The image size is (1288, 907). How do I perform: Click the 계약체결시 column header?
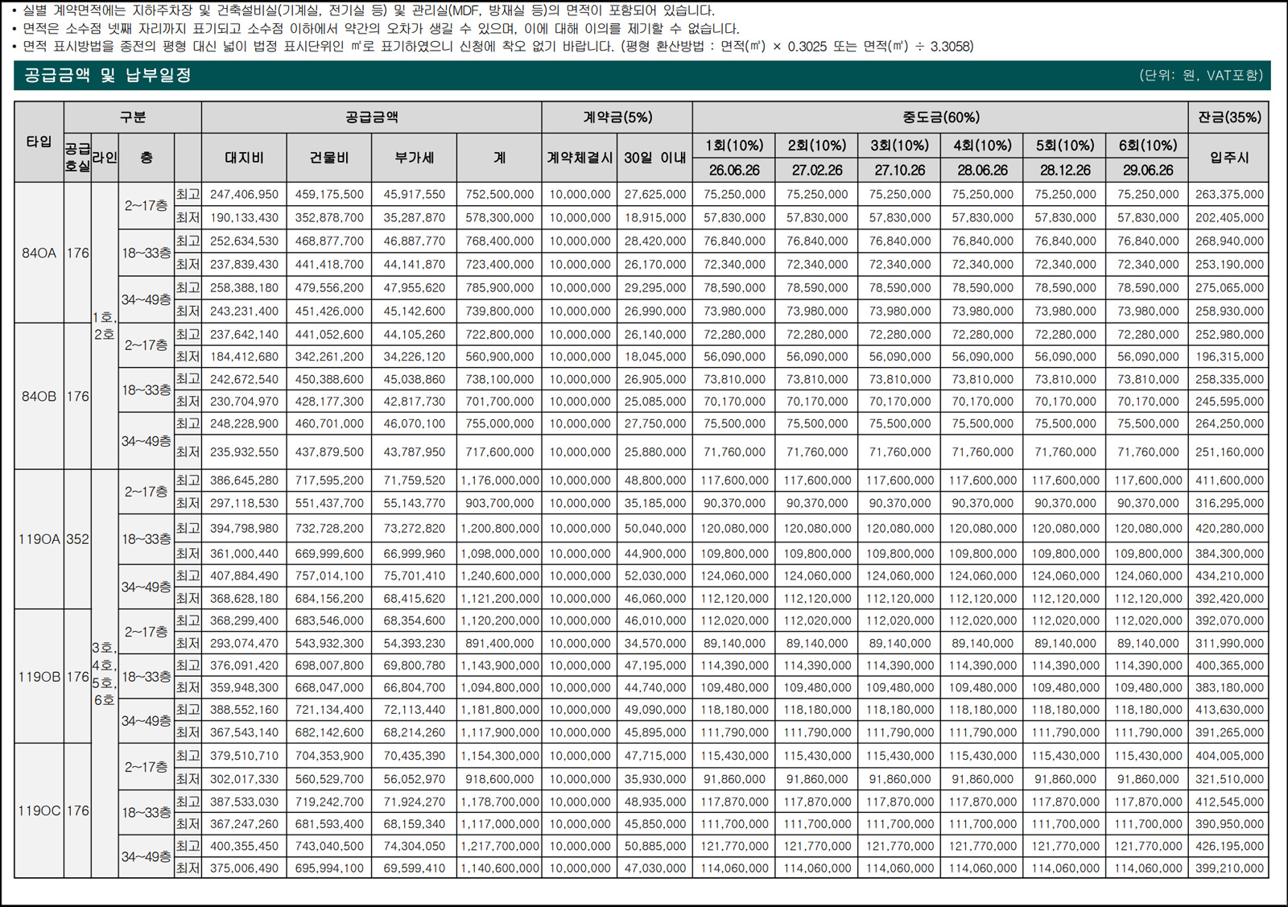pyautogui.click(x=580, y=158)
